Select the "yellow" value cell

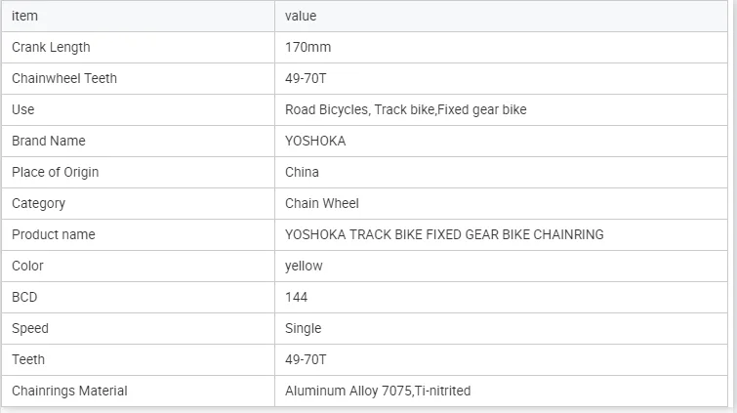click(304, 266)
